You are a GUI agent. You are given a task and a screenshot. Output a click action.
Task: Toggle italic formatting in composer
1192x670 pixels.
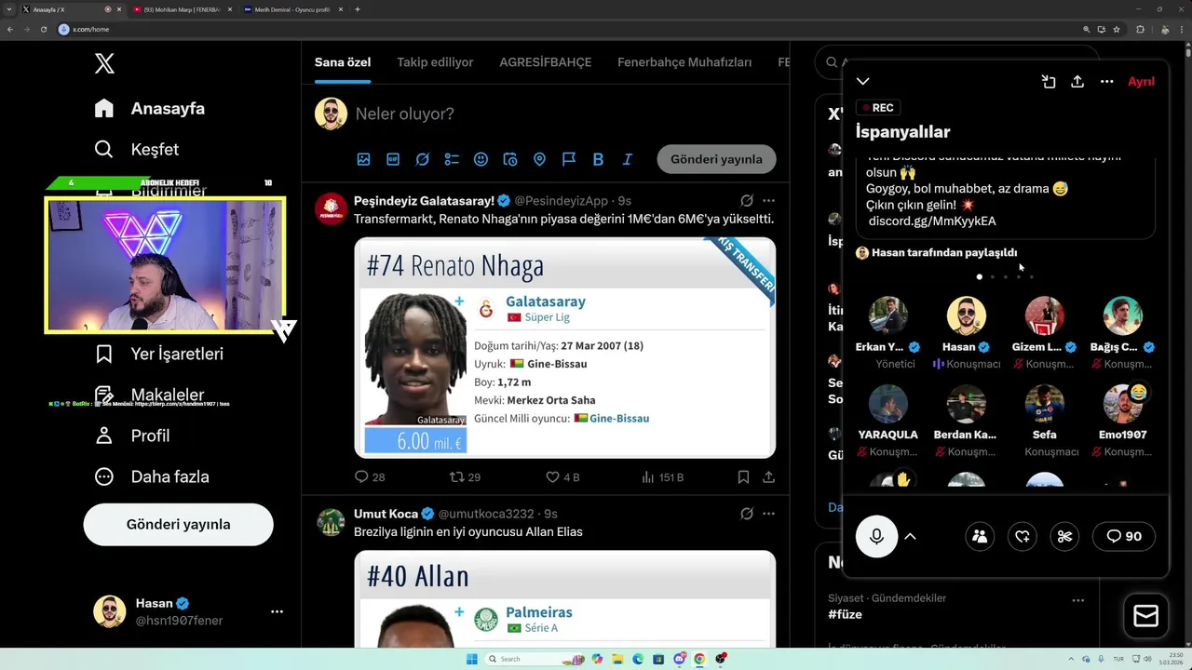(x=628, y=159)
